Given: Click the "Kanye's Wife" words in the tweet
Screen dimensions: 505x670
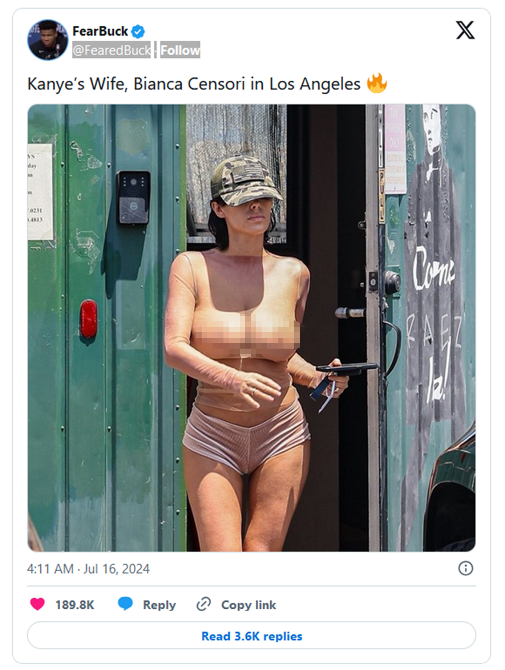Looking at the screenshot, I should click(x=77, y=84).
